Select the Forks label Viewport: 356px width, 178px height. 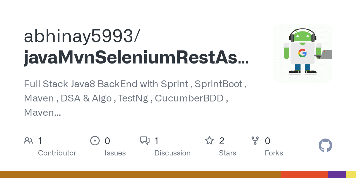point(274,153)
